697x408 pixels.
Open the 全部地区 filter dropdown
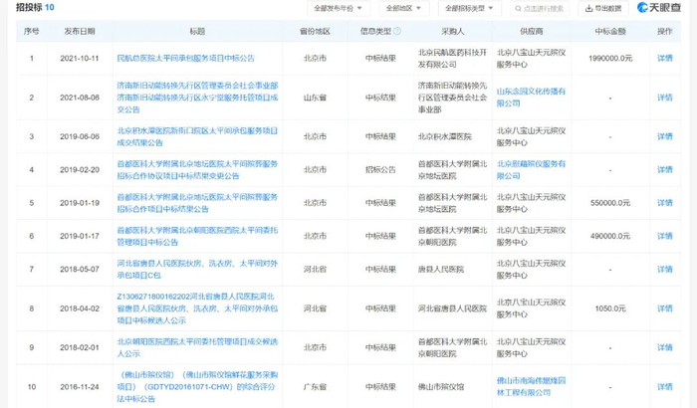pos(403,8)
